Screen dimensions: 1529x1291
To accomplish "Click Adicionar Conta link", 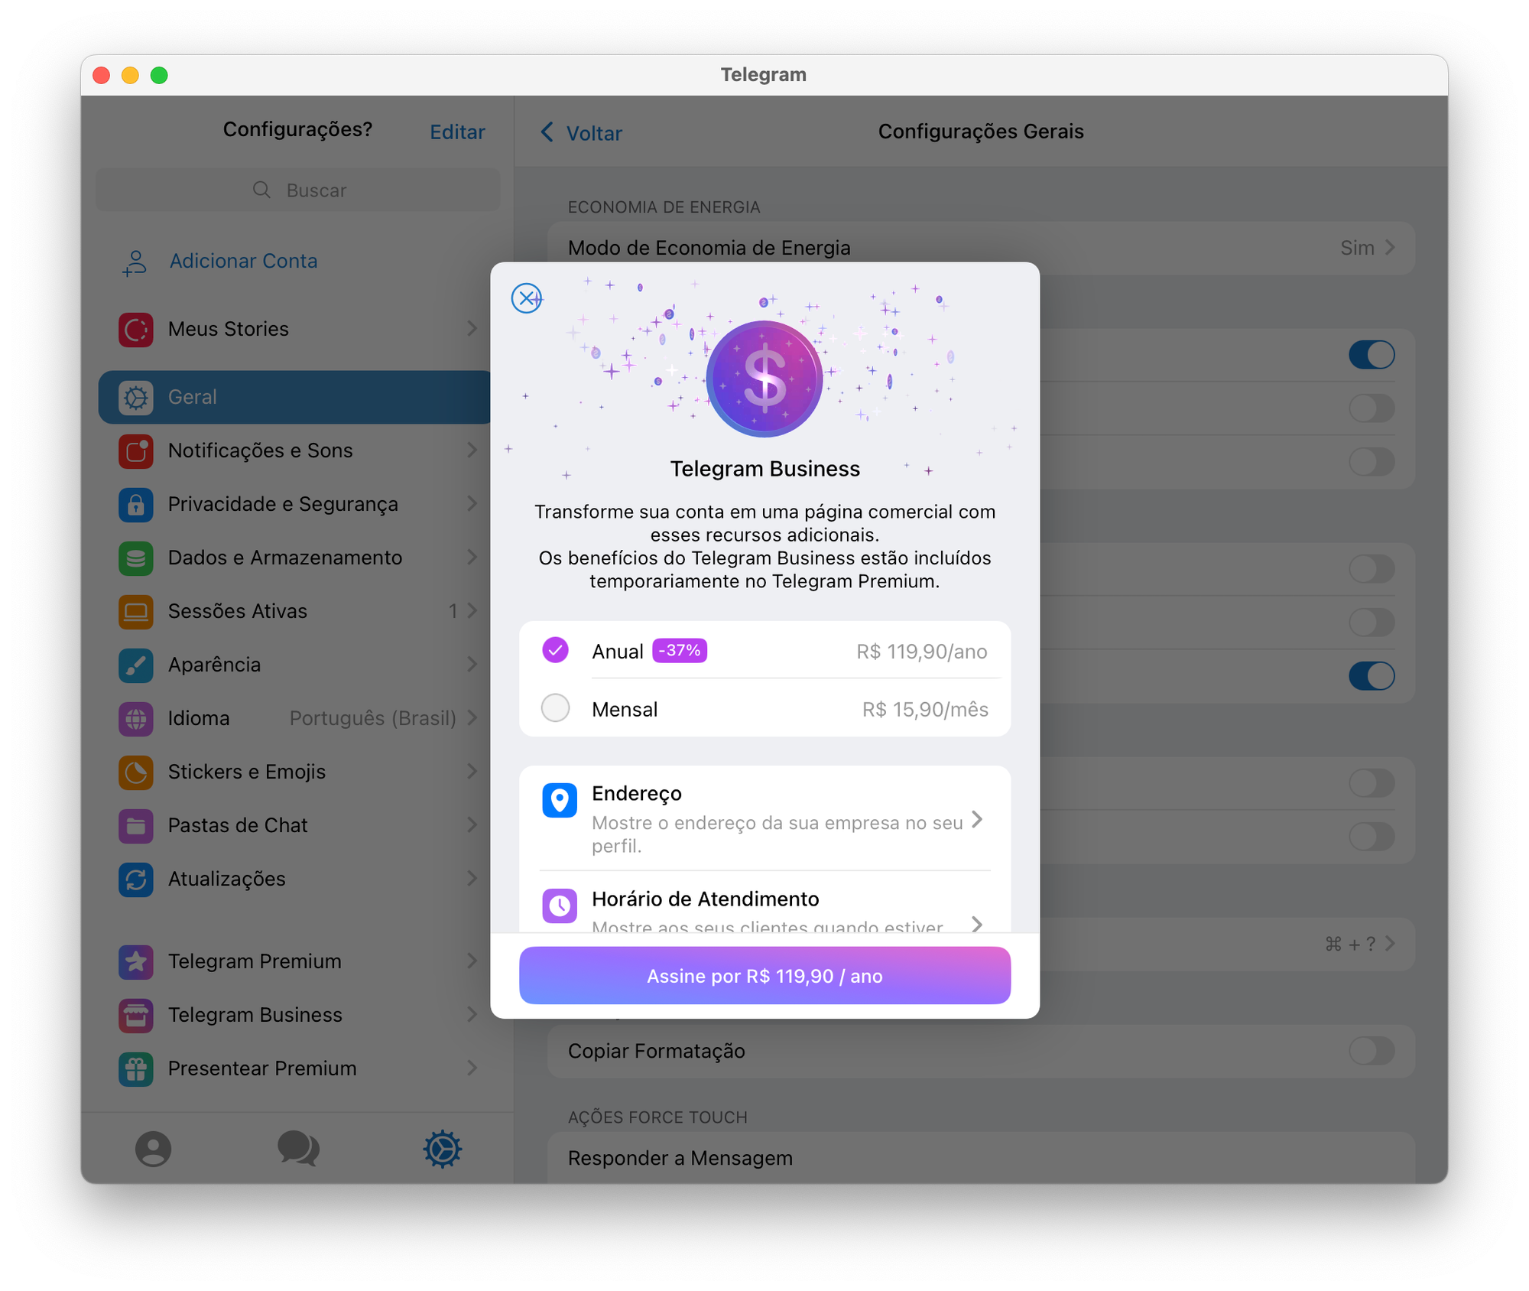I will tap(243, 262).
